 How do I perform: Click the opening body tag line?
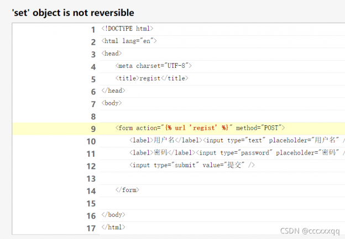point(112,103)
